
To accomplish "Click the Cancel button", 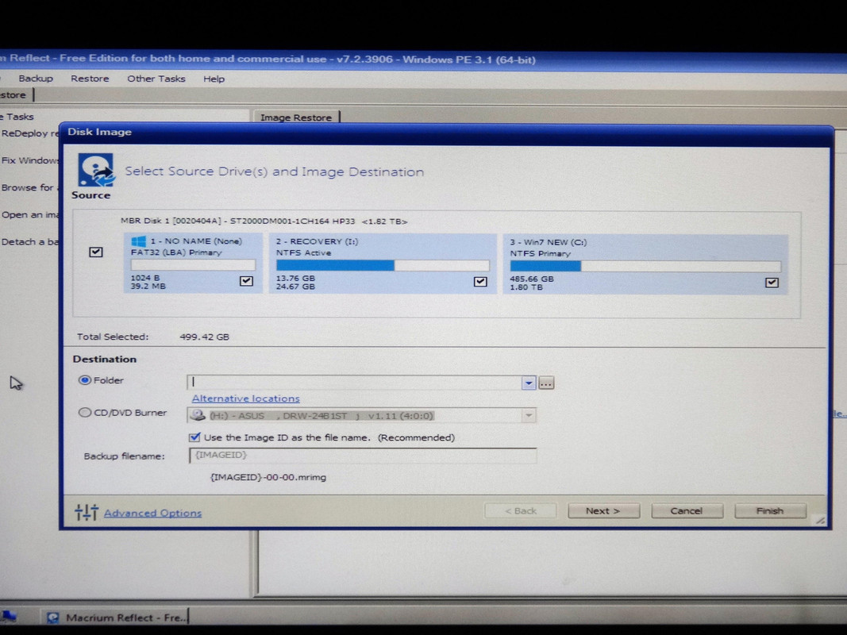I will (x=687, y=511).
